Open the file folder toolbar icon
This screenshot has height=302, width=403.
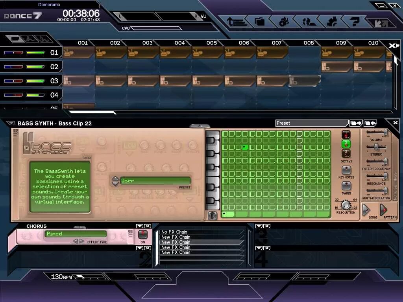coord(260,22)
